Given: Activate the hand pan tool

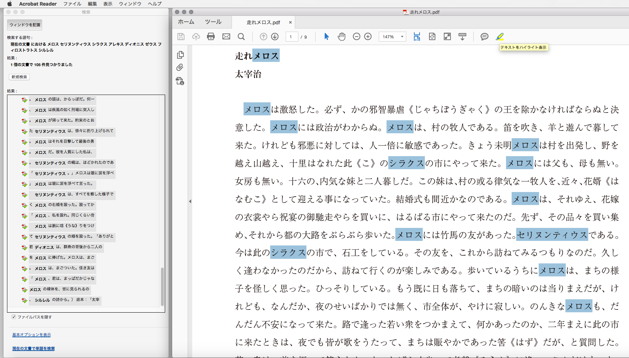Looking at the screenshot, I should [342, 37].
